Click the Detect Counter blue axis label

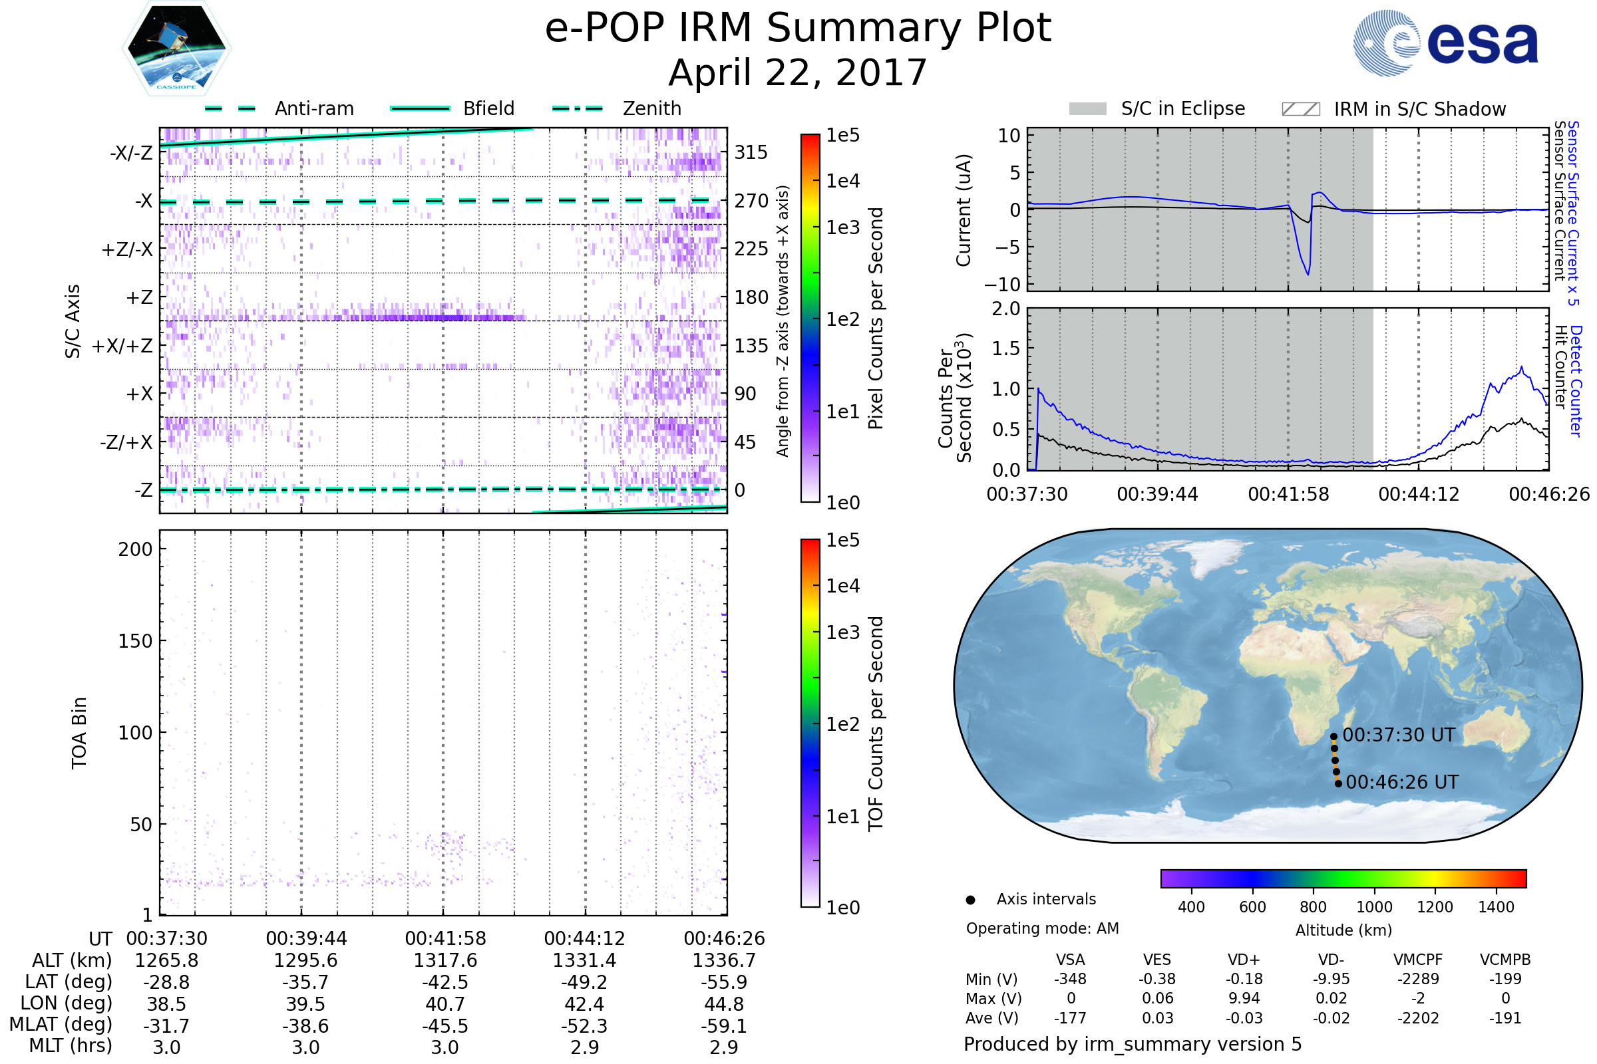pyautogui.click(x=1576, y=380)
